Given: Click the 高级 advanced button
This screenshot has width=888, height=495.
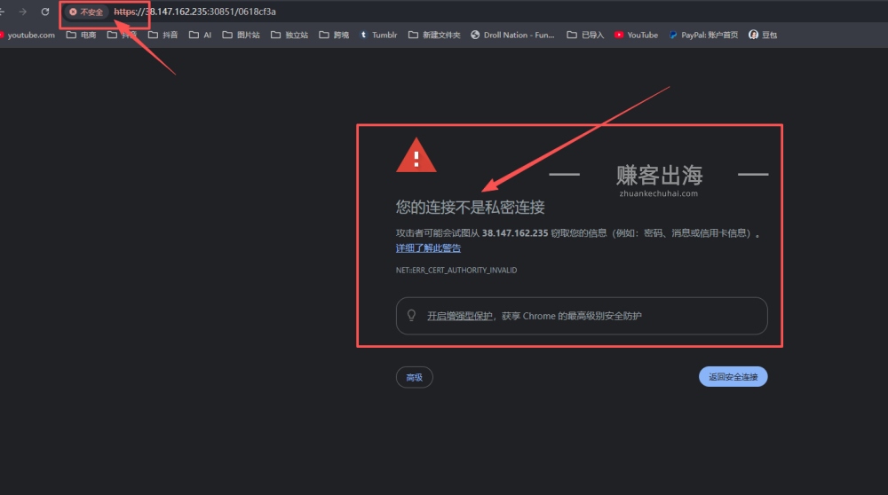Looking at the screenshot, I should pyautogui.click(x=414, y=377).
